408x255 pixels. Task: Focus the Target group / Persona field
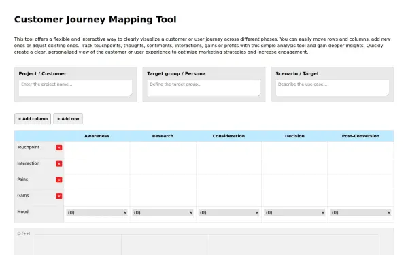(x=204, y=88)
